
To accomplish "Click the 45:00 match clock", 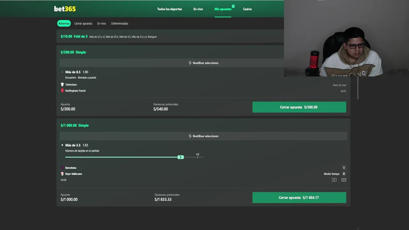I will (x=64, y=180).
